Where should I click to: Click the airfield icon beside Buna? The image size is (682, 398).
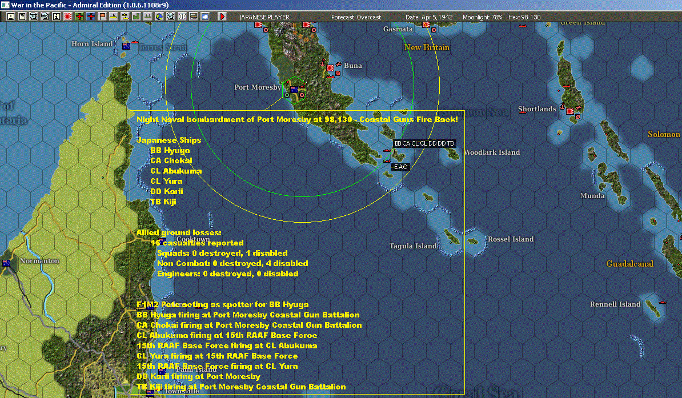[x=338, y=65]
